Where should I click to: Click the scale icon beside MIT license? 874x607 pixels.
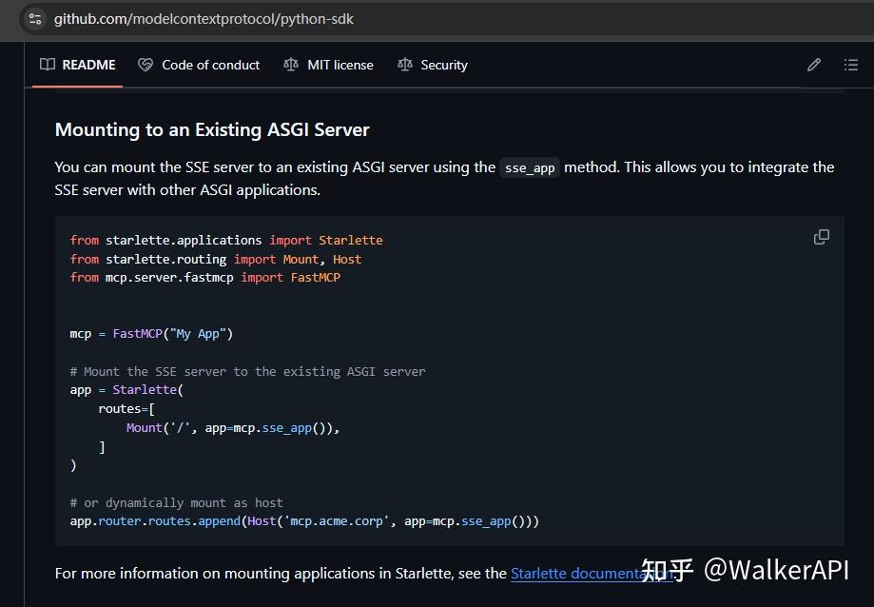point(291,65)
